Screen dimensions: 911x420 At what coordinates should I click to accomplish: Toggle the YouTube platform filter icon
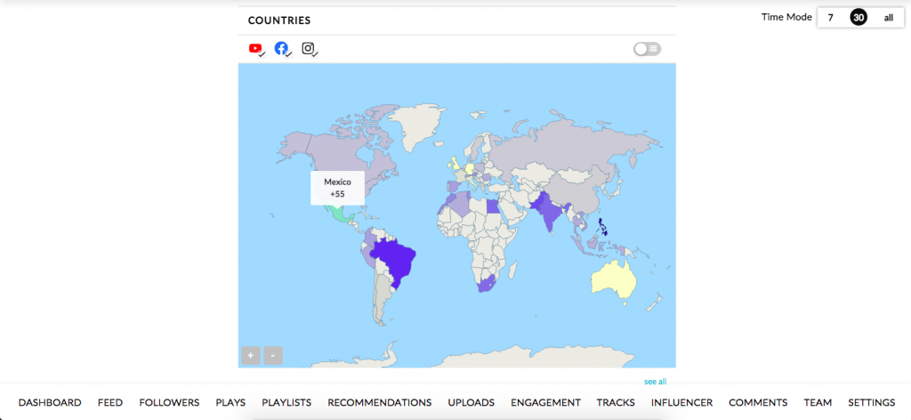[256, 49]
